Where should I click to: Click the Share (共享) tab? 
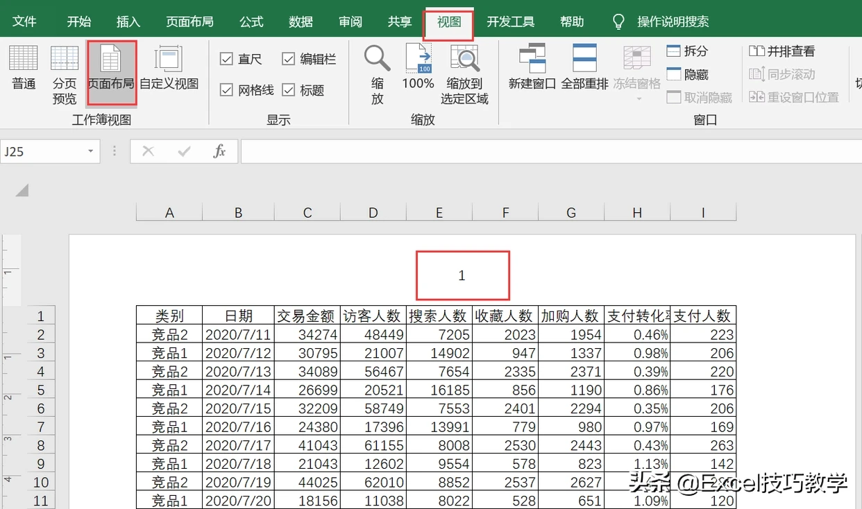coord(400,21)
